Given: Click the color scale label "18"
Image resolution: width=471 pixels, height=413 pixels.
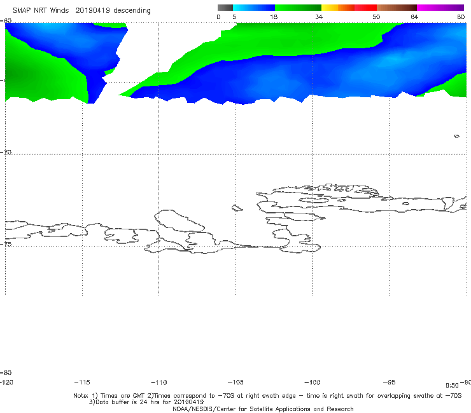Looking at the screenshot, I should click(274, 17).
